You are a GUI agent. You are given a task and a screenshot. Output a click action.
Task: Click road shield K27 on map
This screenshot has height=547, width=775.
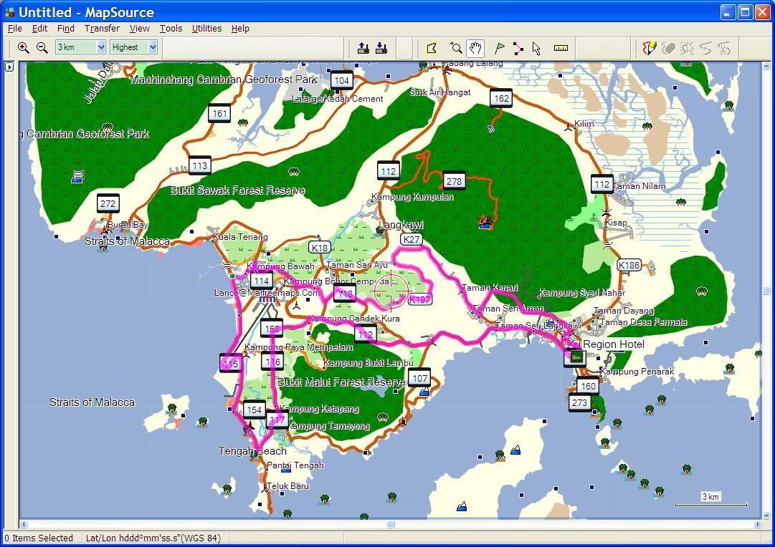(x=412, y=239)
